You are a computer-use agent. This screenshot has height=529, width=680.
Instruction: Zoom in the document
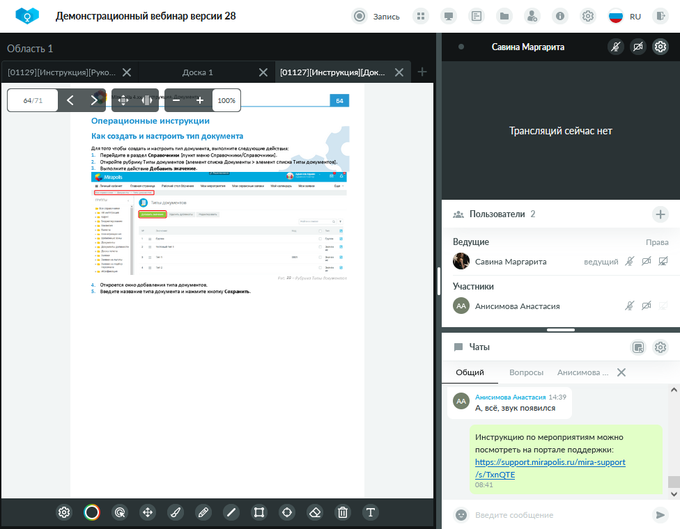point(200,100)
